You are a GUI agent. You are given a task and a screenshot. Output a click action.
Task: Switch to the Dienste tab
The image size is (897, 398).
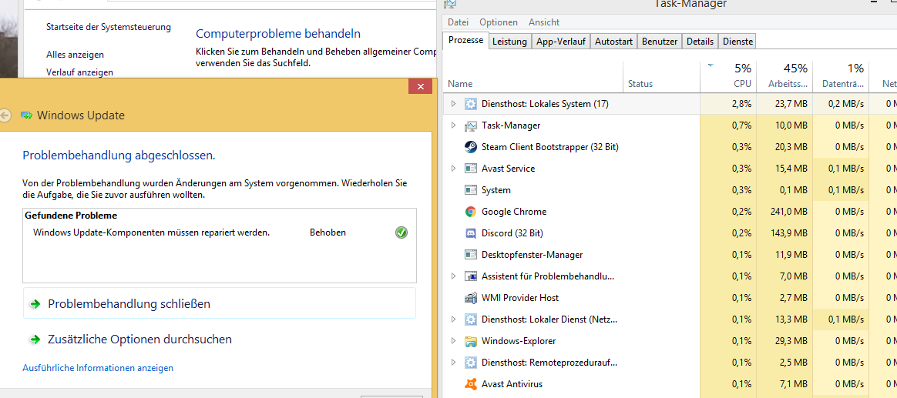point(738,42)
